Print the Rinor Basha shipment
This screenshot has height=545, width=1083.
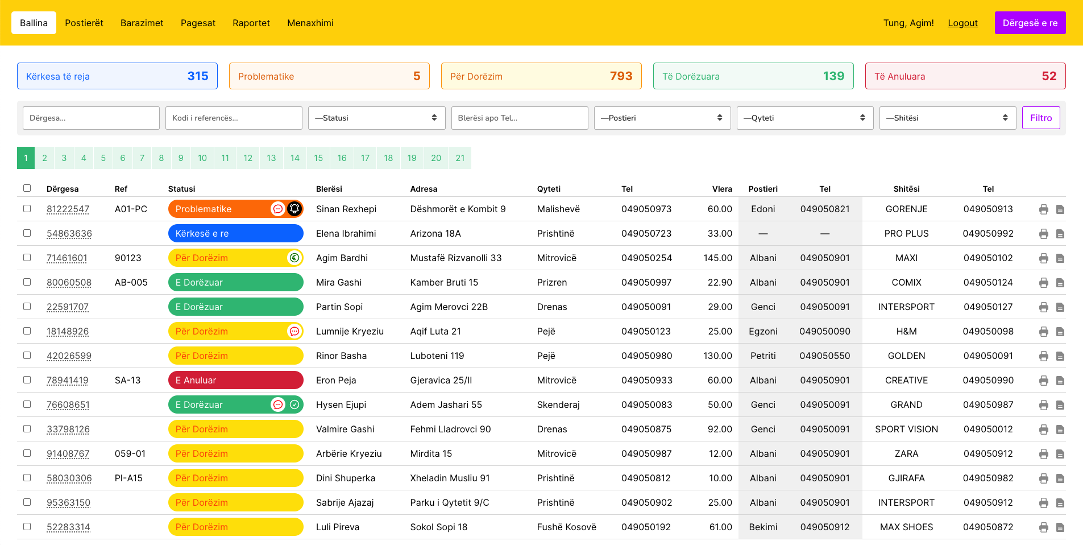1044,356
